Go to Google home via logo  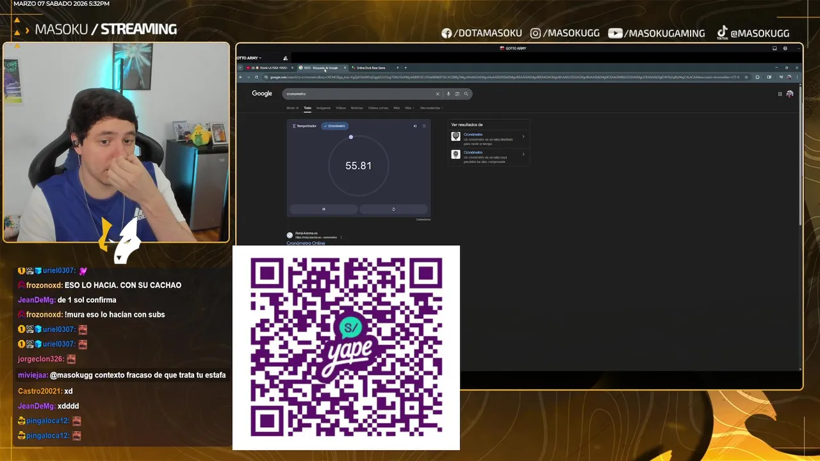[262, 93]
